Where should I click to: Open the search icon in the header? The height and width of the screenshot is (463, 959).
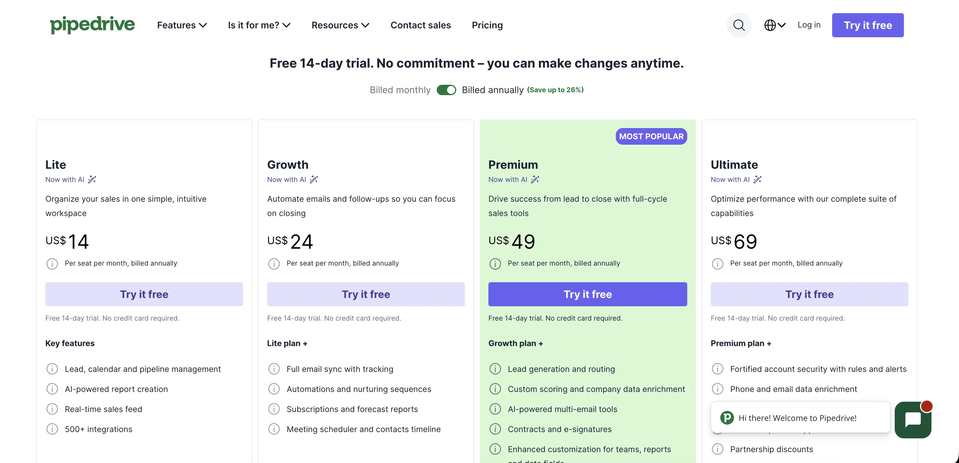pyautogui.click(x=739, y=25)
